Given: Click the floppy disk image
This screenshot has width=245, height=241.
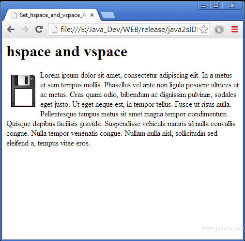Looking at the screenshot, I should tap(23, 91).
